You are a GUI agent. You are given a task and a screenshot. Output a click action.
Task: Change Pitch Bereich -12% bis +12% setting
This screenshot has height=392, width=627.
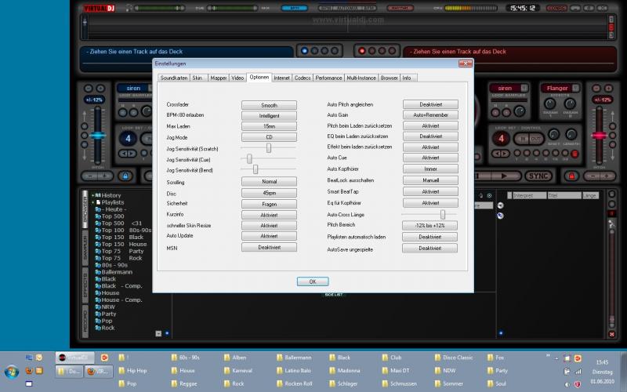(429, 226)
